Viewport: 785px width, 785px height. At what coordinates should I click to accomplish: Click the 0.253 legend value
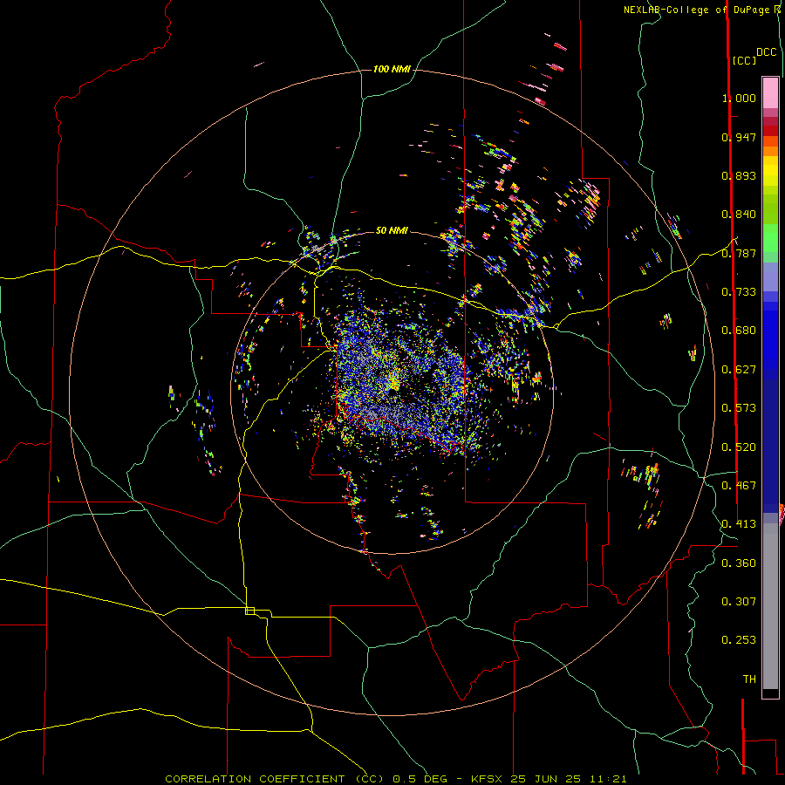(x=739, y=640)
